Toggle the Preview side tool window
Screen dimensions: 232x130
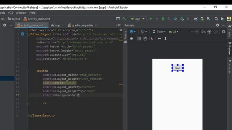point(229,48)
